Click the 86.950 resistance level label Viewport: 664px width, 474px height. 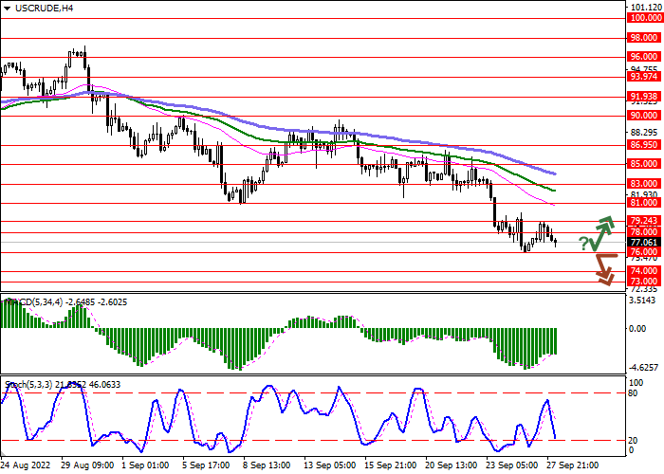(644, 145)
